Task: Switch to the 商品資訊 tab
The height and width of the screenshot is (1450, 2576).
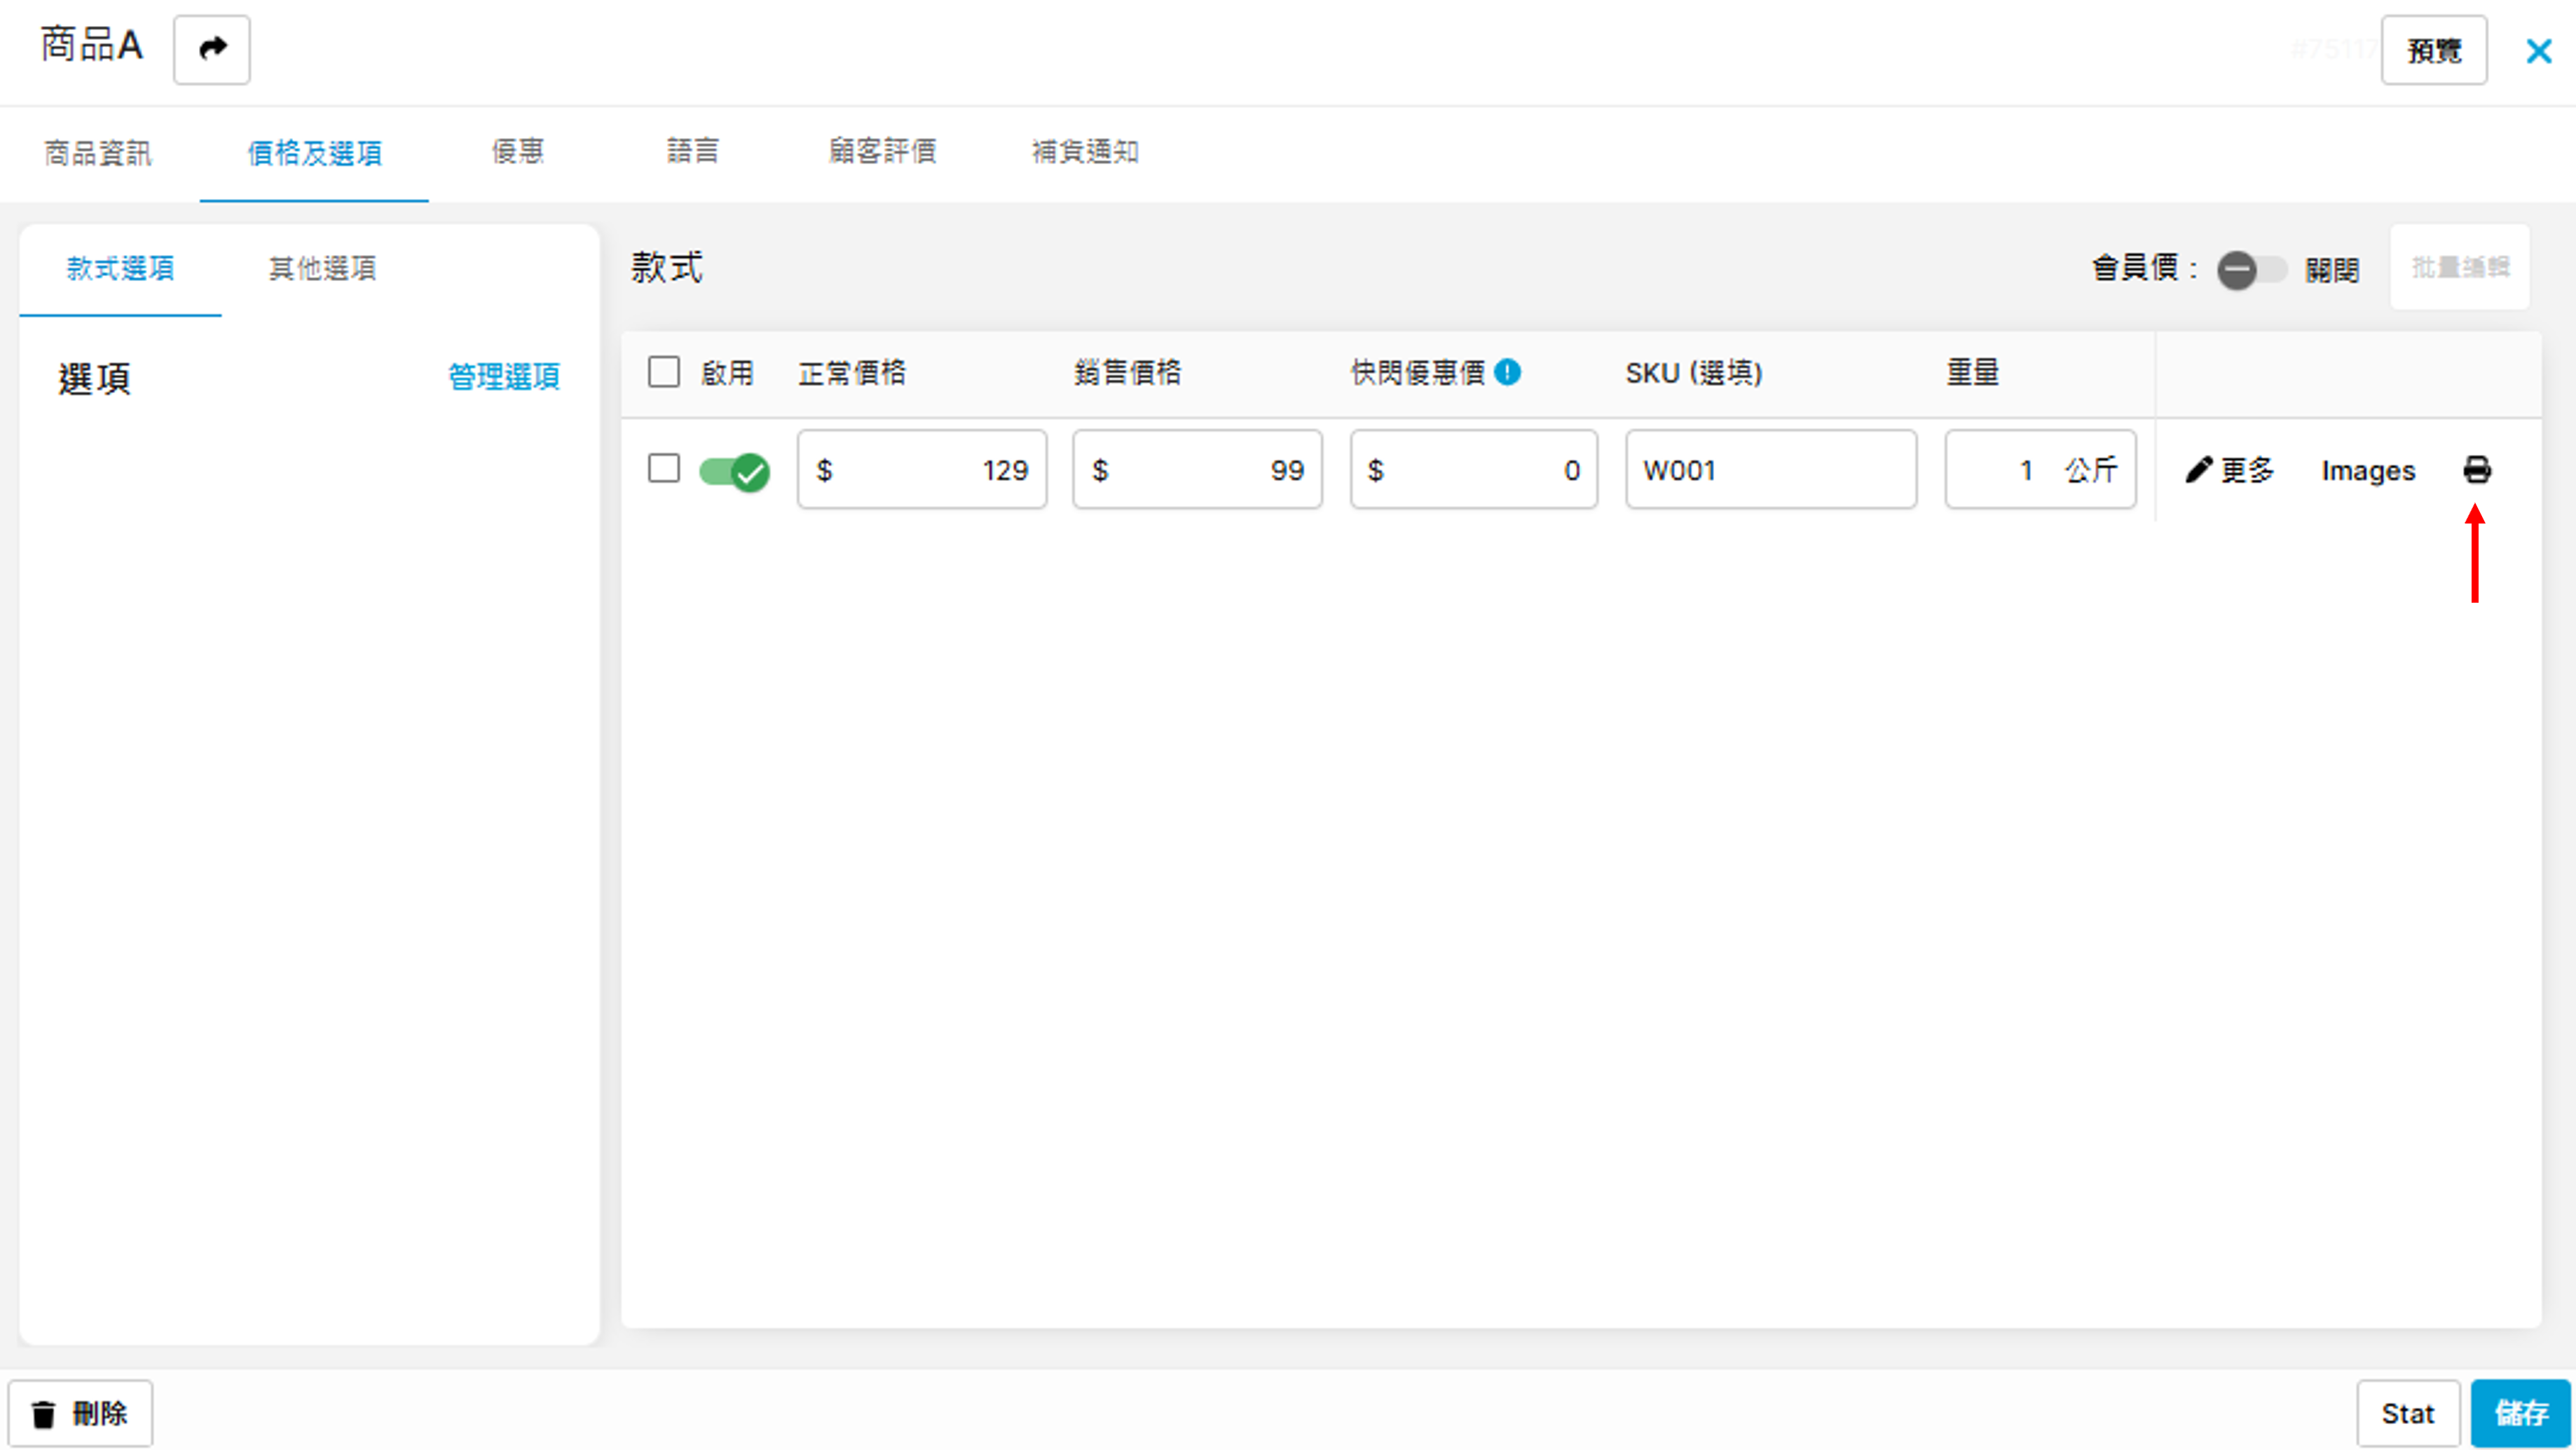Action: pos(98,153)
